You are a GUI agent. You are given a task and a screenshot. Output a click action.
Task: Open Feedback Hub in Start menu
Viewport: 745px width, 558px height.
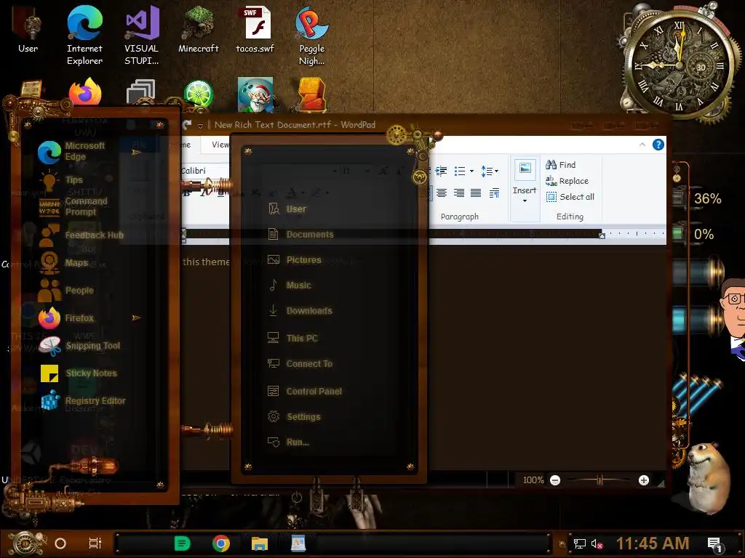pos(81,235)
